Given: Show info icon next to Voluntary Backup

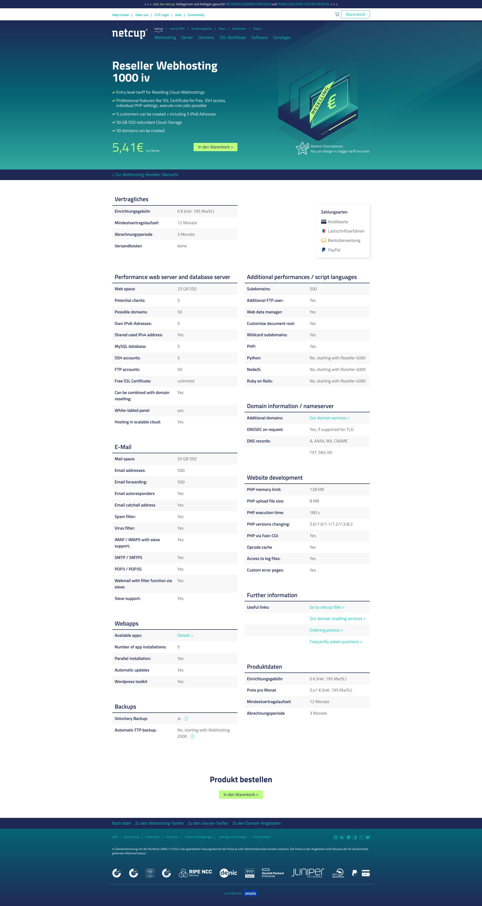Looking at the screenshot, I should tap(186, 718).
